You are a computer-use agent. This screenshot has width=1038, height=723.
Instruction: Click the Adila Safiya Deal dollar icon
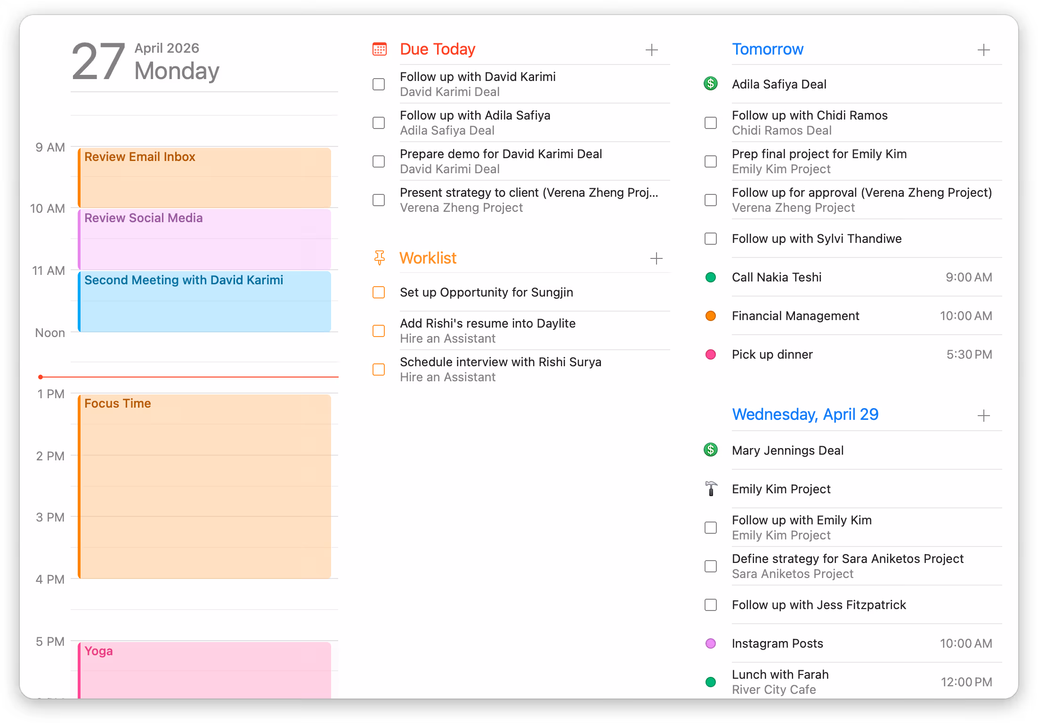[710, 84]
